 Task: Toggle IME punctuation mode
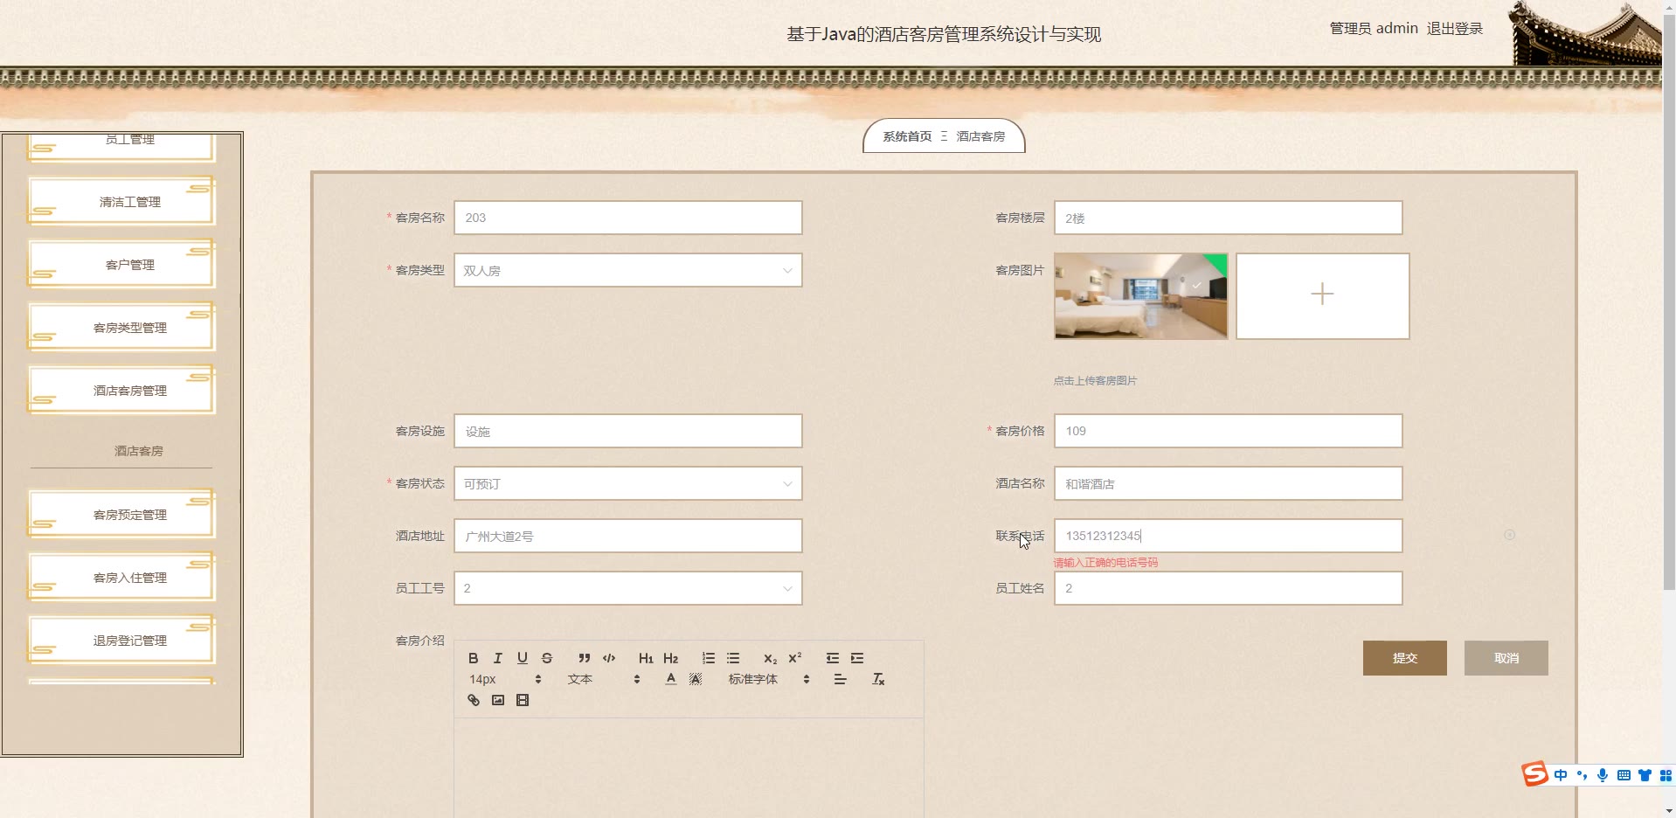point(1582,775)
